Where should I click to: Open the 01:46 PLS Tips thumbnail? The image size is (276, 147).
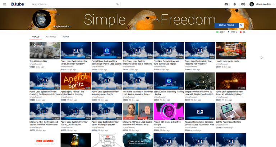(x=200, y=112)
